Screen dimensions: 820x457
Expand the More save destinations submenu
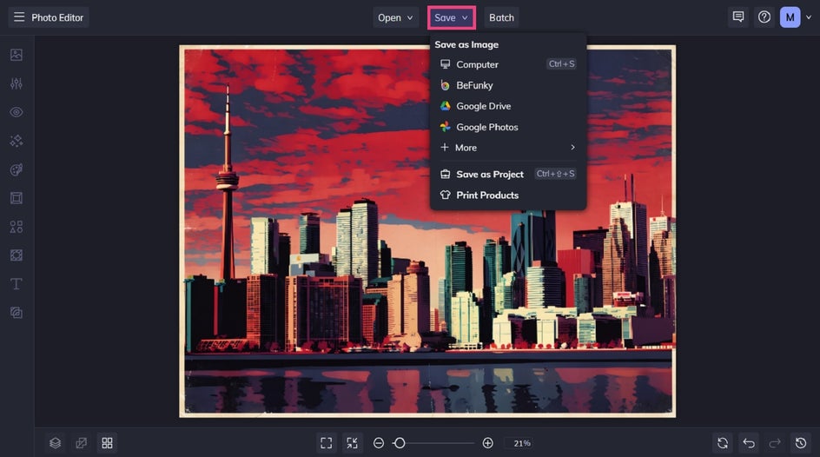pos(508,148)
